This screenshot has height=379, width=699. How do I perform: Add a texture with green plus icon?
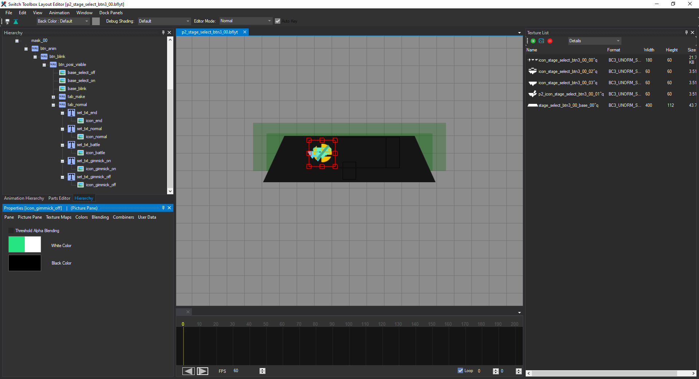[x=533, y=41]
